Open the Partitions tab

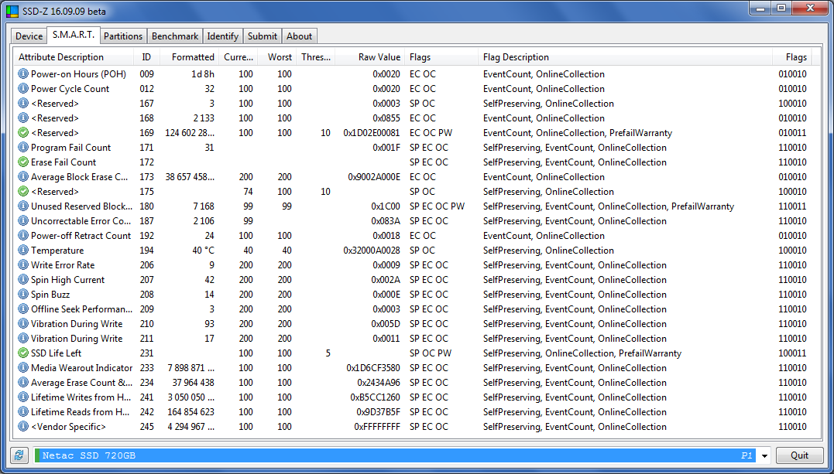pyautogui.click(x=123, y=36)
